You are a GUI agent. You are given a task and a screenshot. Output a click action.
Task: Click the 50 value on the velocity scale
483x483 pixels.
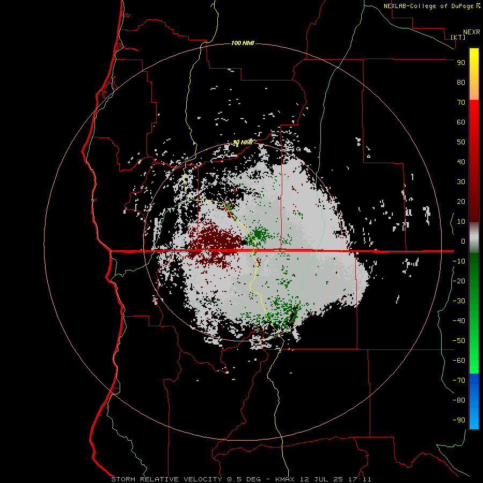(x=461, y=142)
